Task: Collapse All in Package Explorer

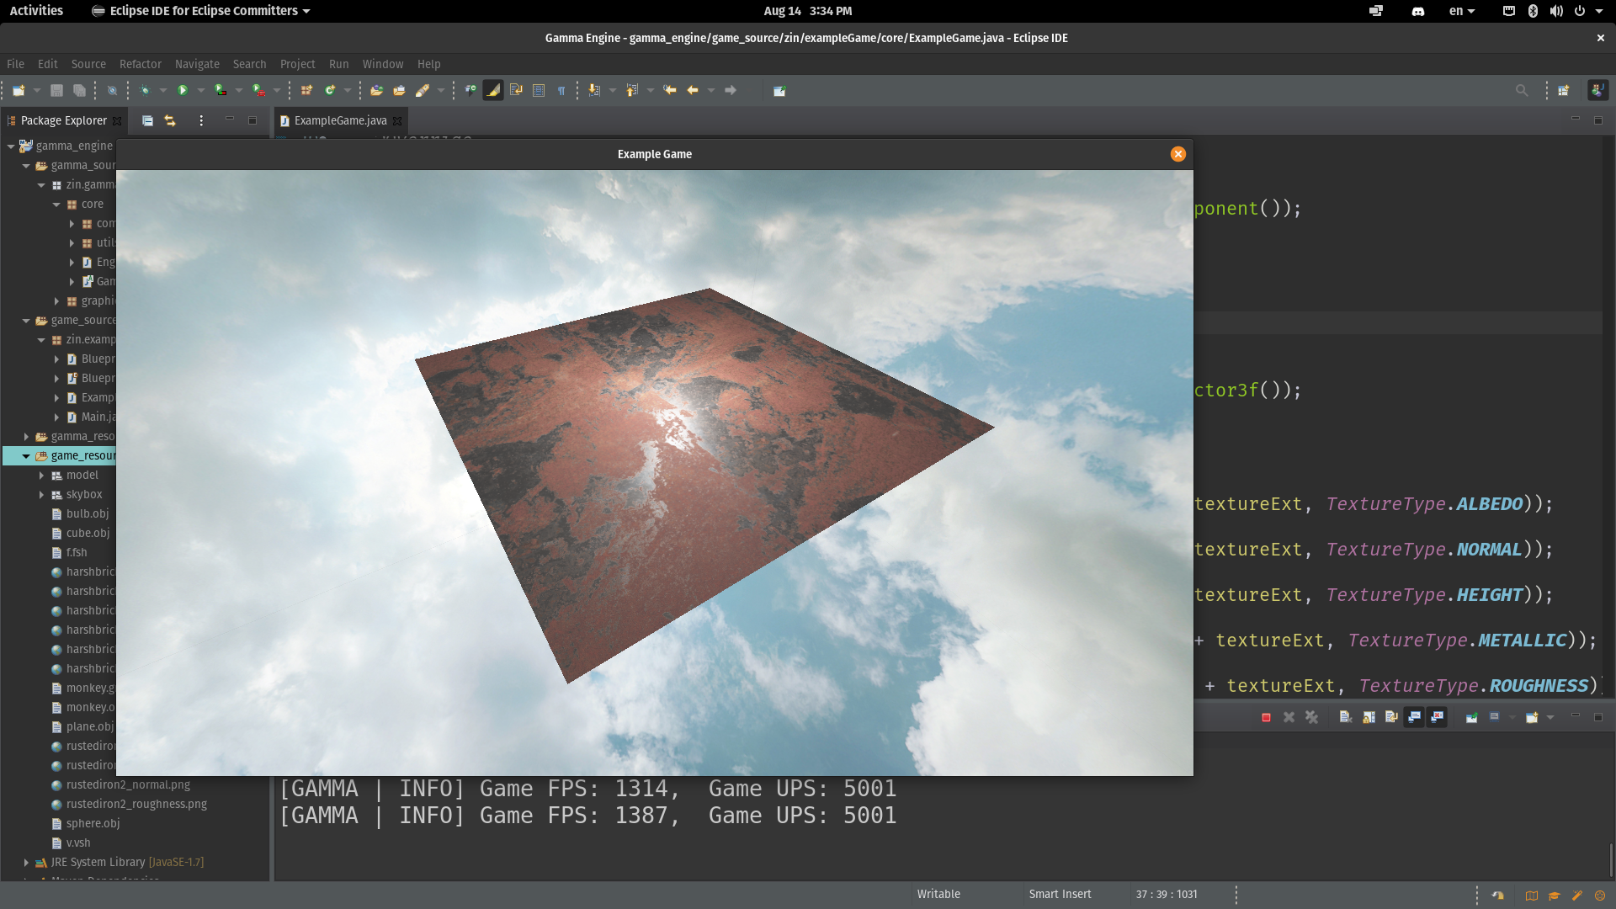Action: pyautogui.click(x=147, y=121)
